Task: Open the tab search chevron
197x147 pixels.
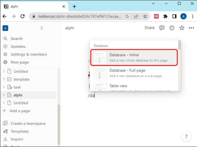Action: (153, 3)
